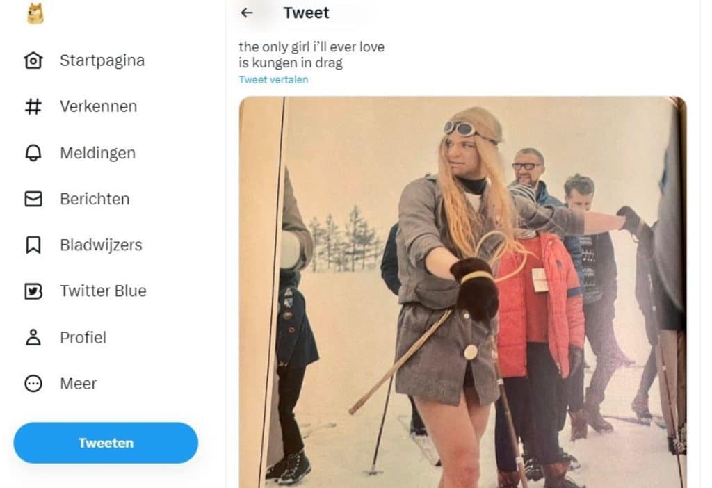The image size is (712, 488).
Task: Click the home icon beside Startpagina
Action: 33,61
